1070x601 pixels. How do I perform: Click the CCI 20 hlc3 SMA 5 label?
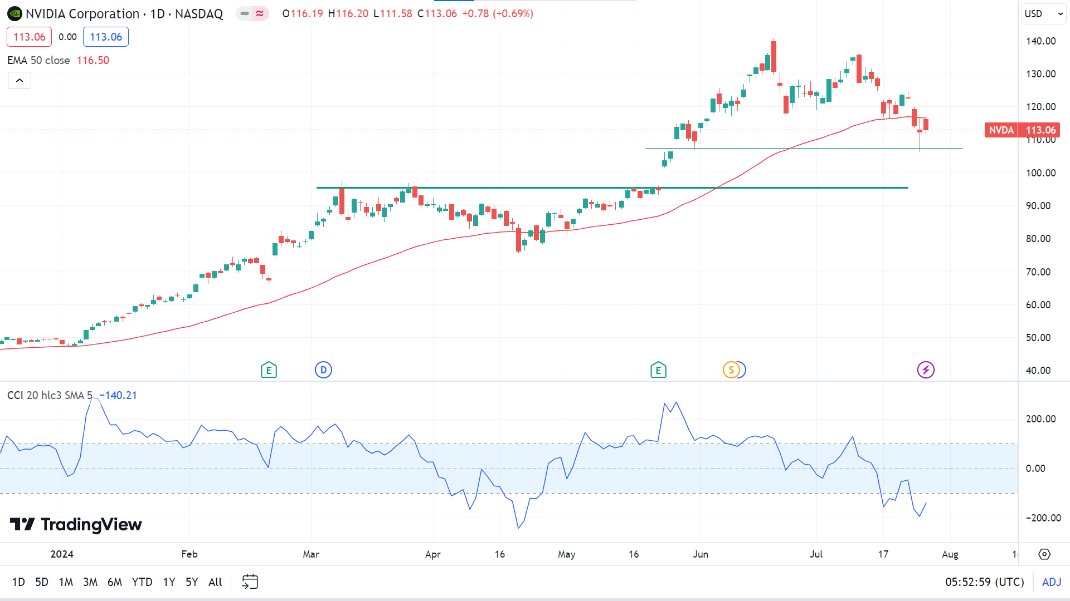pos(50,395)
